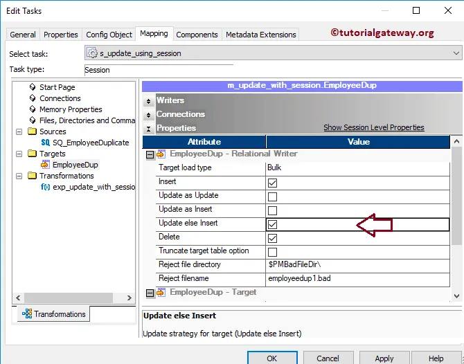Expand the Connections section bar
464x364 pixels.
[x=149, y=115]
